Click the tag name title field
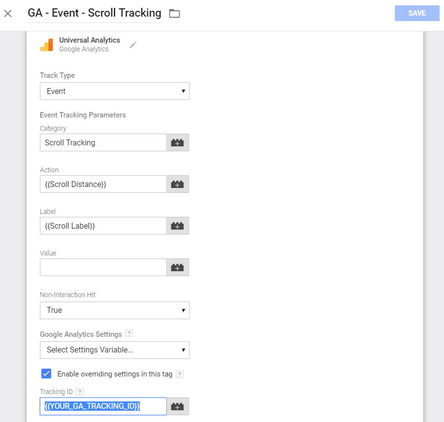Screen dimensions: 444x422 (94, 13)
